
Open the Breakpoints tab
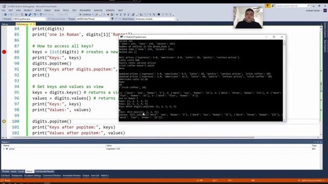coord(17,176)
